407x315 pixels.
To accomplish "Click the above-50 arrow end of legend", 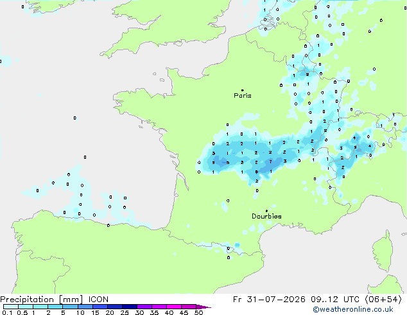I will 203,307.
